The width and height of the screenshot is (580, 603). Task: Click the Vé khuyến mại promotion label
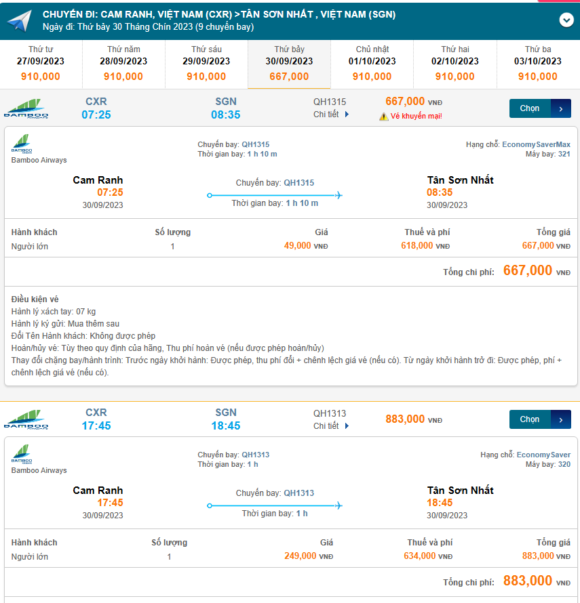[417, 116]
